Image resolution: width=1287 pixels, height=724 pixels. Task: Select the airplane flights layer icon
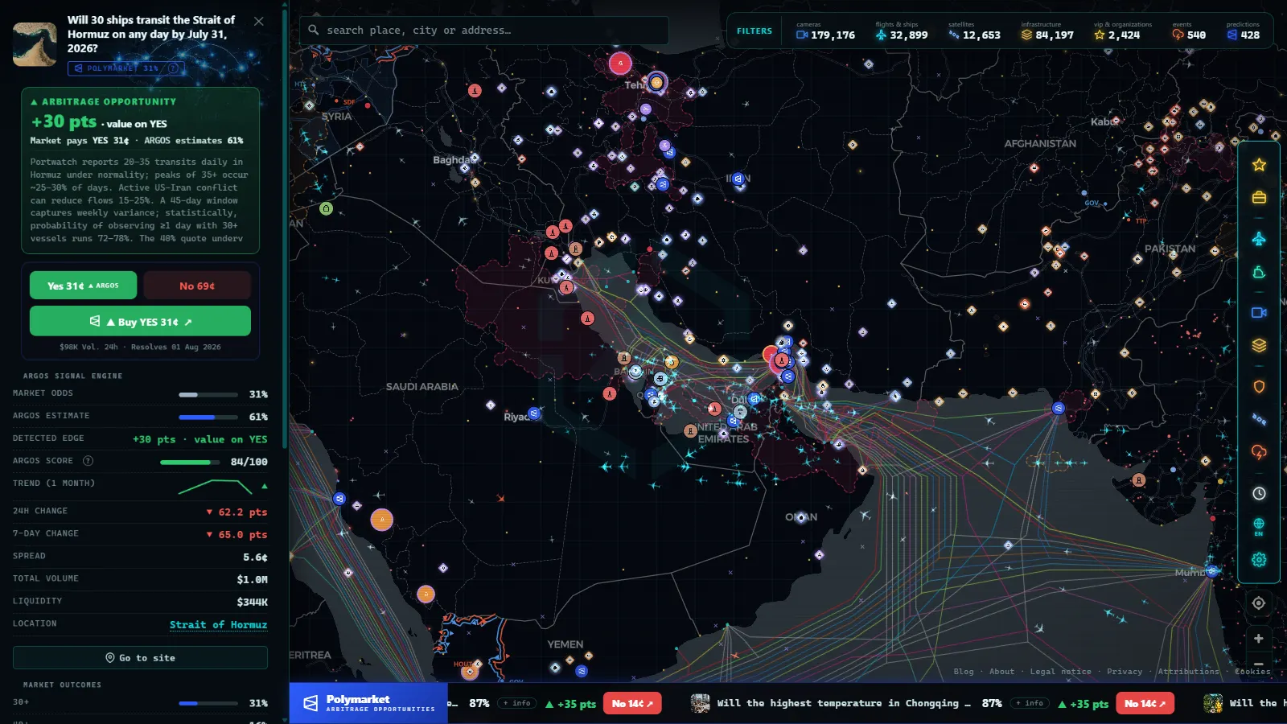(x=1259, y=239)
